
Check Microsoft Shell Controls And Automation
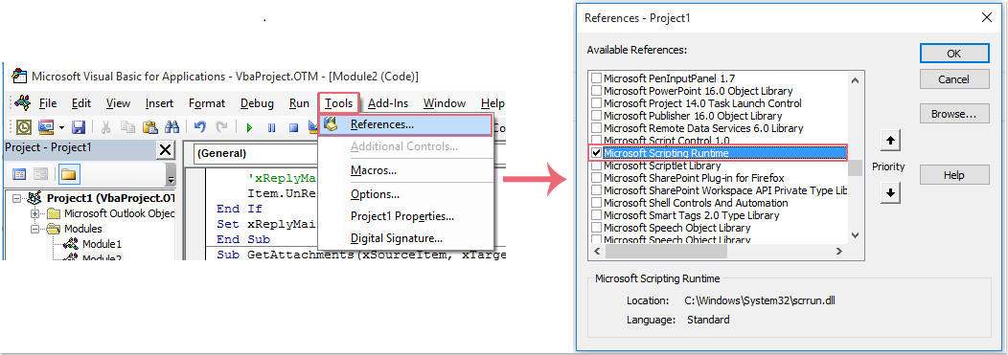pyautogui.click(x=597, y=203)
